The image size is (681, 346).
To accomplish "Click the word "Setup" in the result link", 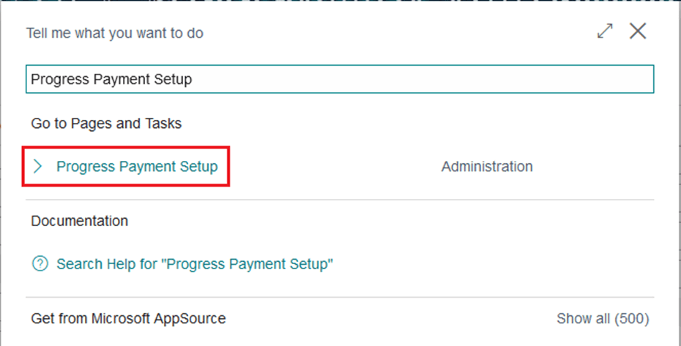I will point(198,167).
